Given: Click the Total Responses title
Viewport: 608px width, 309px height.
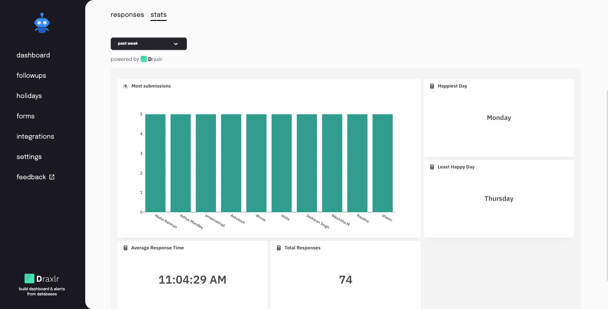Looking at the screenshot, I should point(302,248).
